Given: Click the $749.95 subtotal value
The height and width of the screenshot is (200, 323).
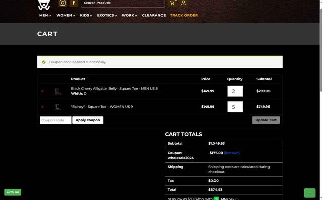Looking at the screenshot, I should point(263,107).
